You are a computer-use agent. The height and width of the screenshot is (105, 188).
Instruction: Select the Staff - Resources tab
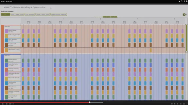coord(30,15)
